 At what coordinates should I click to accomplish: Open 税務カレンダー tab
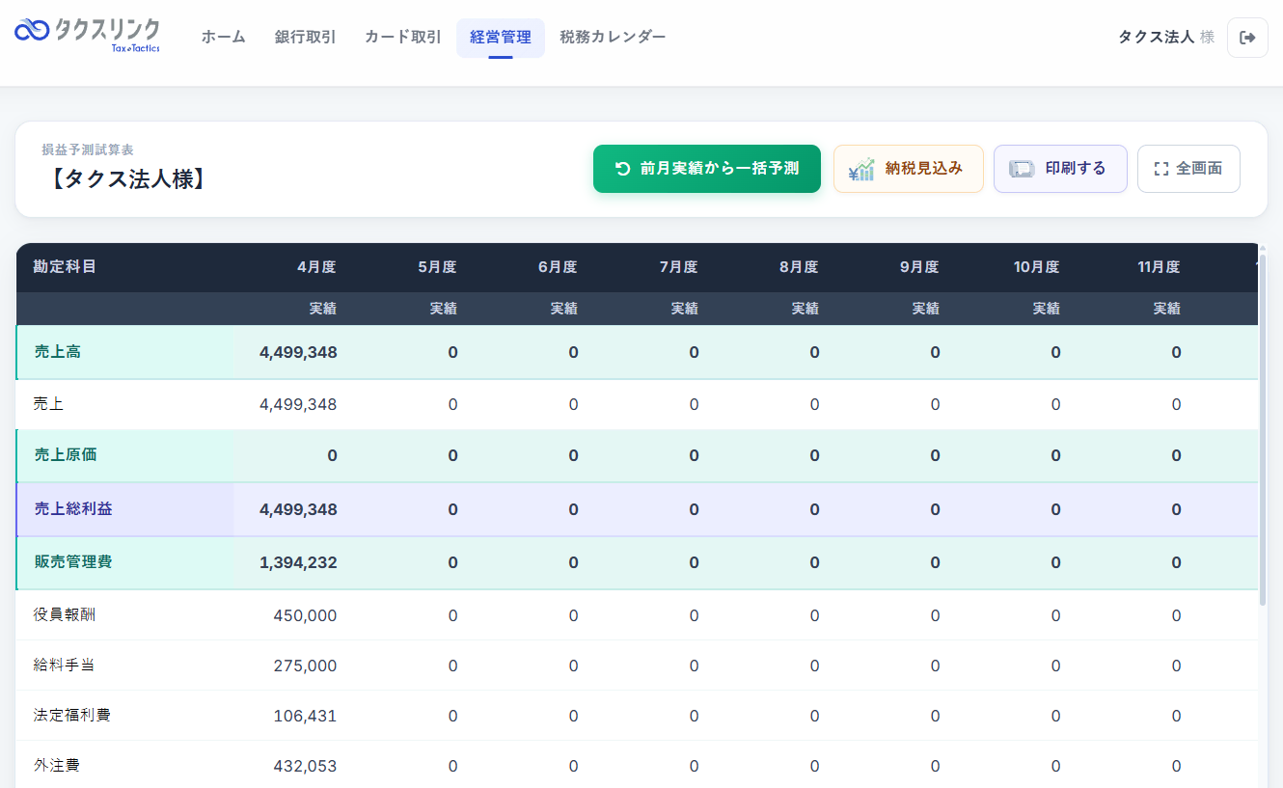click(x=613, y=38)
